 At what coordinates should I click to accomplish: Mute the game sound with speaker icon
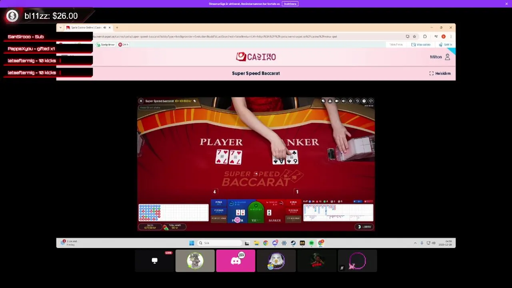(x=344, y=101)
